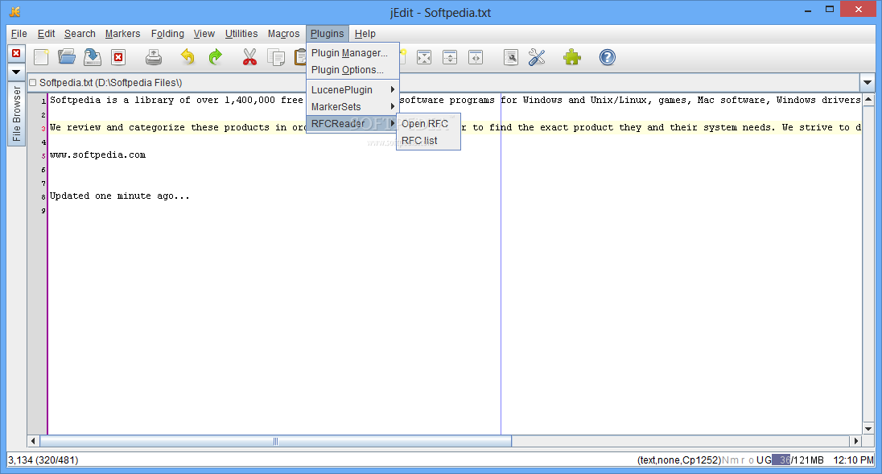Screen dimensions: 882x474
Task: Click the Open File folder icon
Action: click(66, 57)
